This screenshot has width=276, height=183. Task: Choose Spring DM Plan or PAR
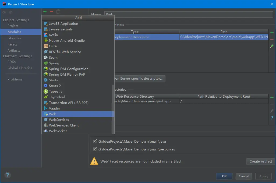click(x=77, y=74)
